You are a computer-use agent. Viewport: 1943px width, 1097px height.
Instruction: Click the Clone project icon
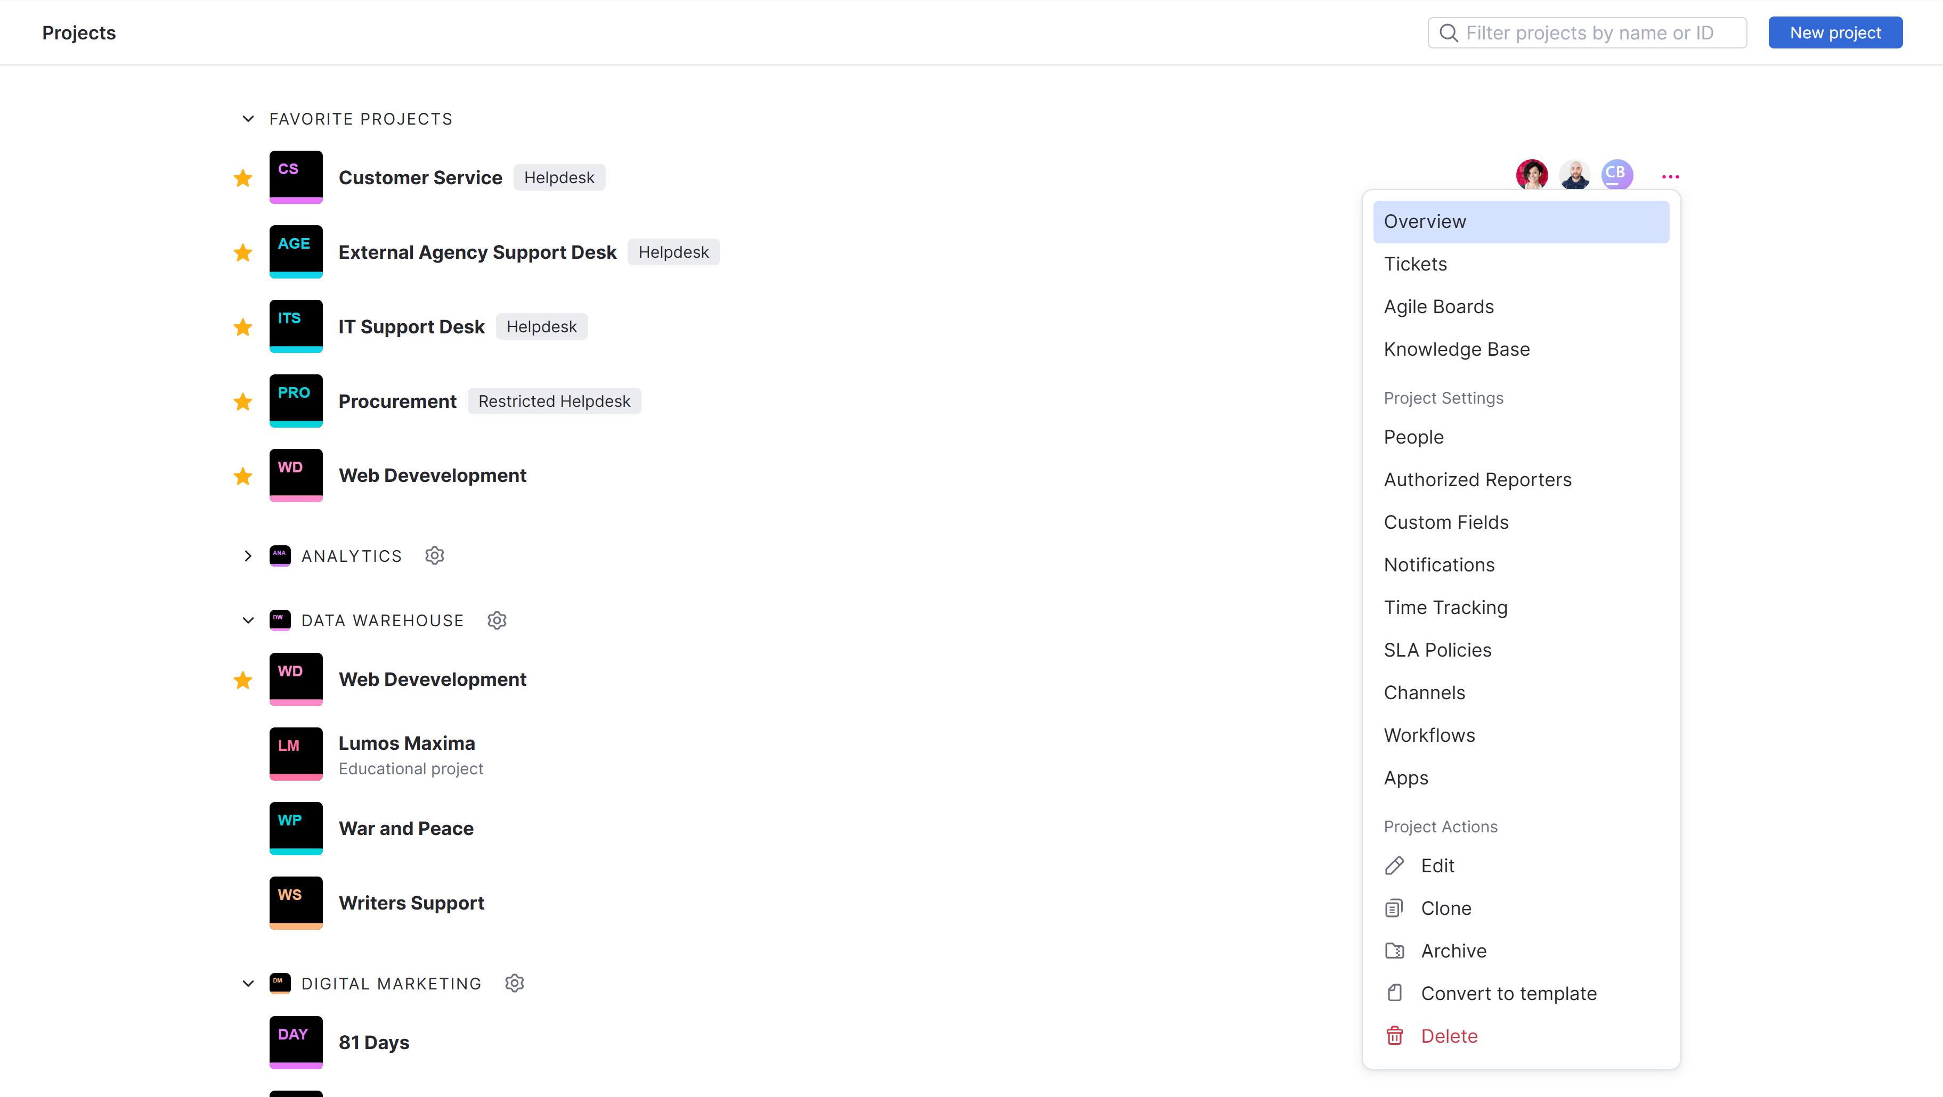[1395, 908]
